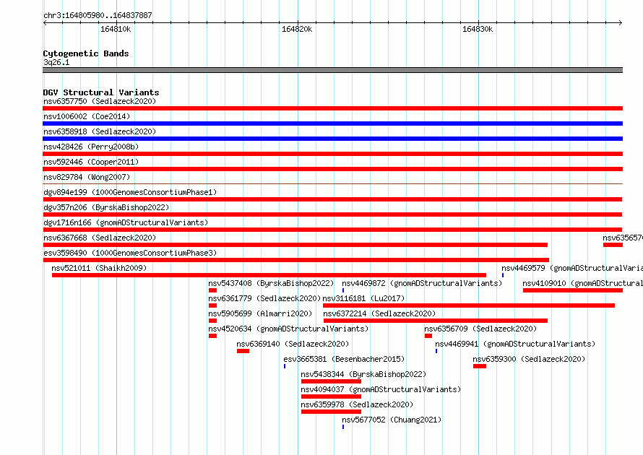Click the 164830k ruler label
This screenshot has height=455, width=643.
pos(478,29)
